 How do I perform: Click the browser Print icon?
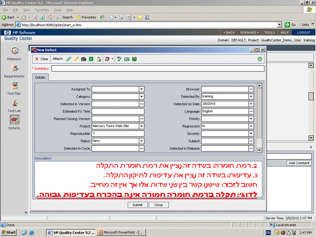pyautogui.click(x=121, y=17)
